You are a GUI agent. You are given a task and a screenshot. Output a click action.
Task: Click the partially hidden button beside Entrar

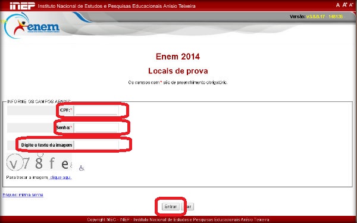coord(187,206)
